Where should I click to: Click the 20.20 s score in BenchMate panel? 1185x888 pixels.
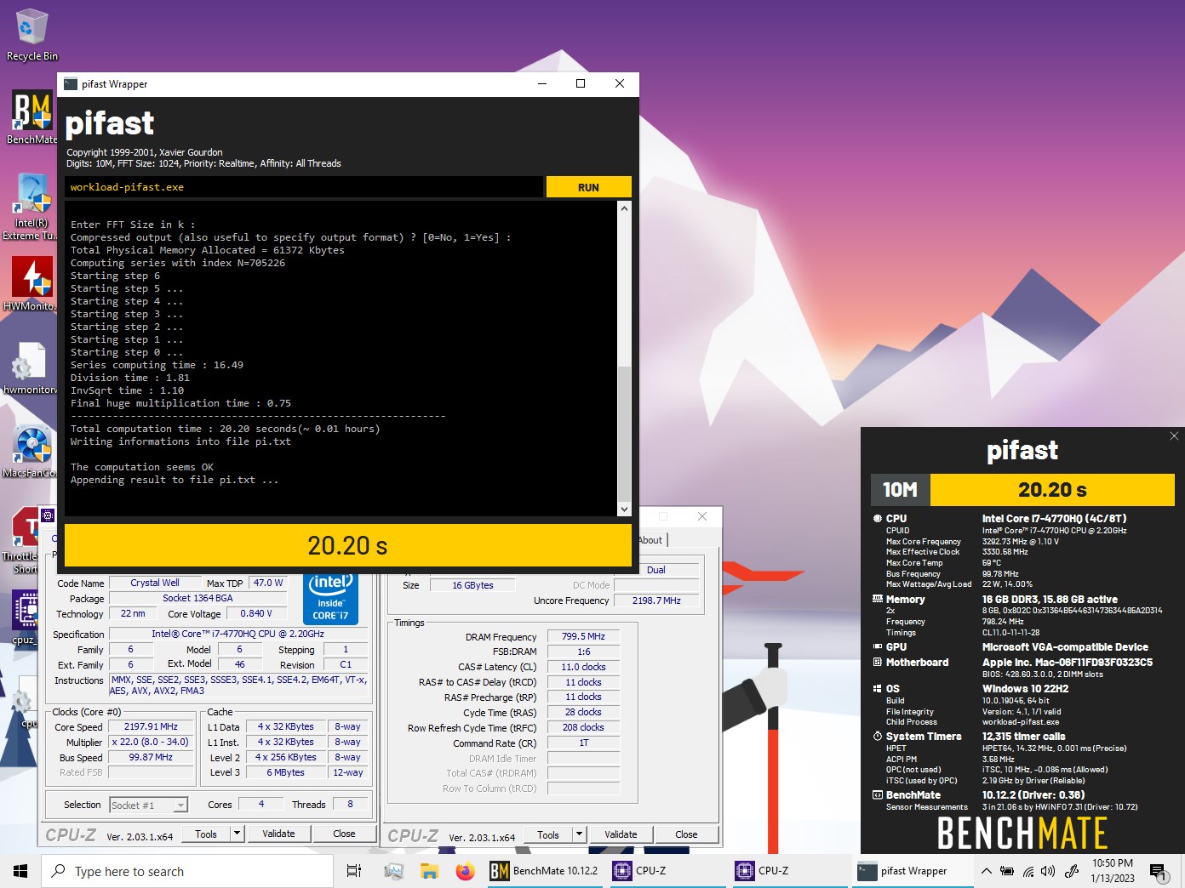1052,490
